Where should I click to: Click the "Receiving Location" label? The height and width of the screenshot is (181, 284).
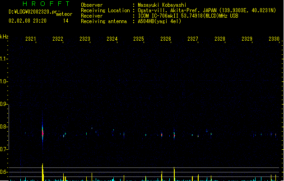(105, 10)
